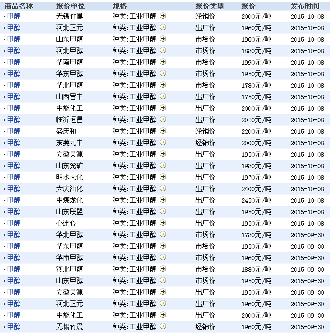Open the 甲醇 link in 盛庆和 row

pos(14,131)
